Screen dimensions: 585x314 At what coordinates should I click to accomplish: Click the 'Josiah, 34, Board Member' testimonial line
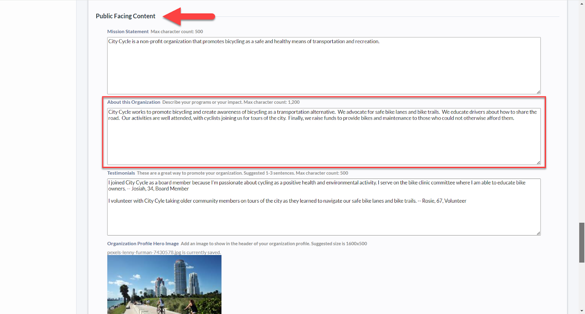click(x=160, y=189)
